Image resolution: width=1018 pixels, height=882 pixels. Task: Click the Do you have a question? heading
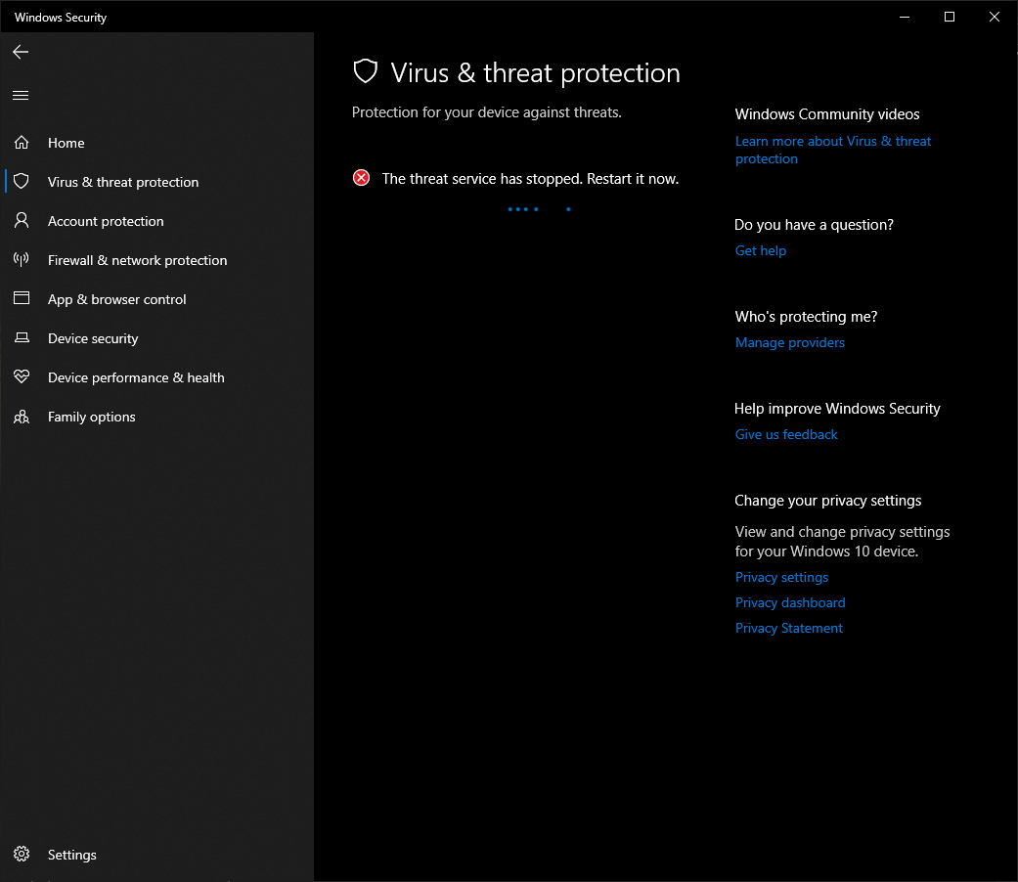[814, 225]
